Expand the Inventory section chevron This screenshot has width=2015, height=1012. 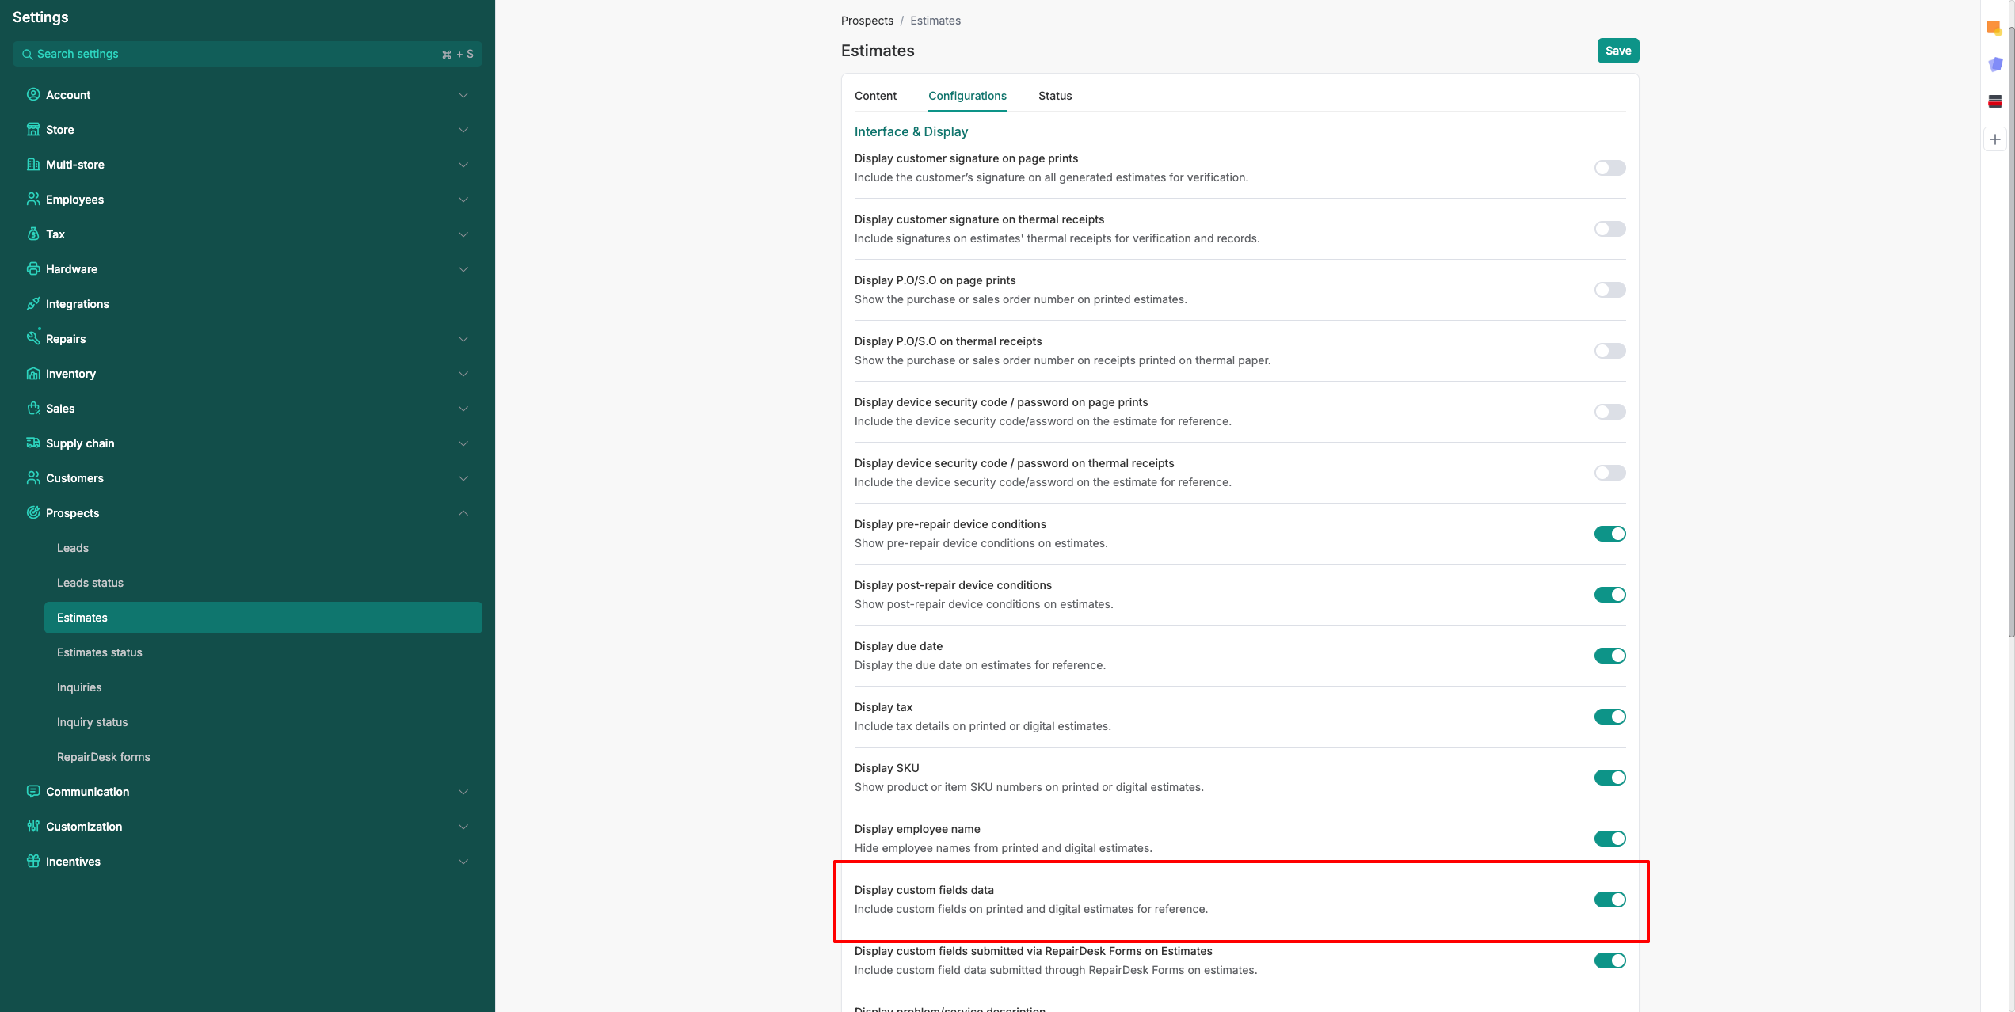tap(463, 374)
